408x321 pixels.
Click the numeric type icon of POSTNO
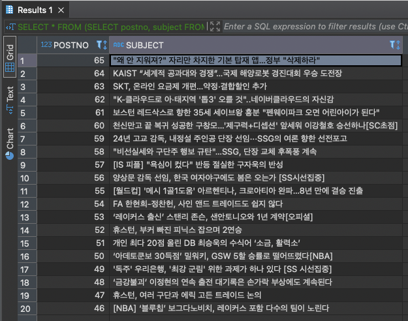(x=46, y=45)
